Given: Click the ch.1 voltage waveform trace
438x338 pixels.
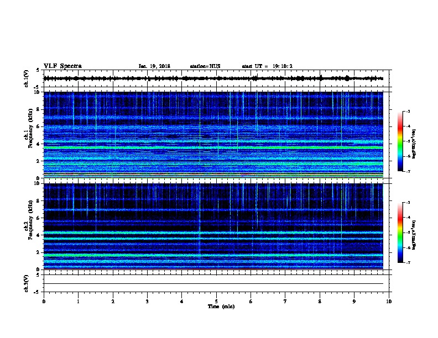Looking at the screenshot, I should (213, 78).
